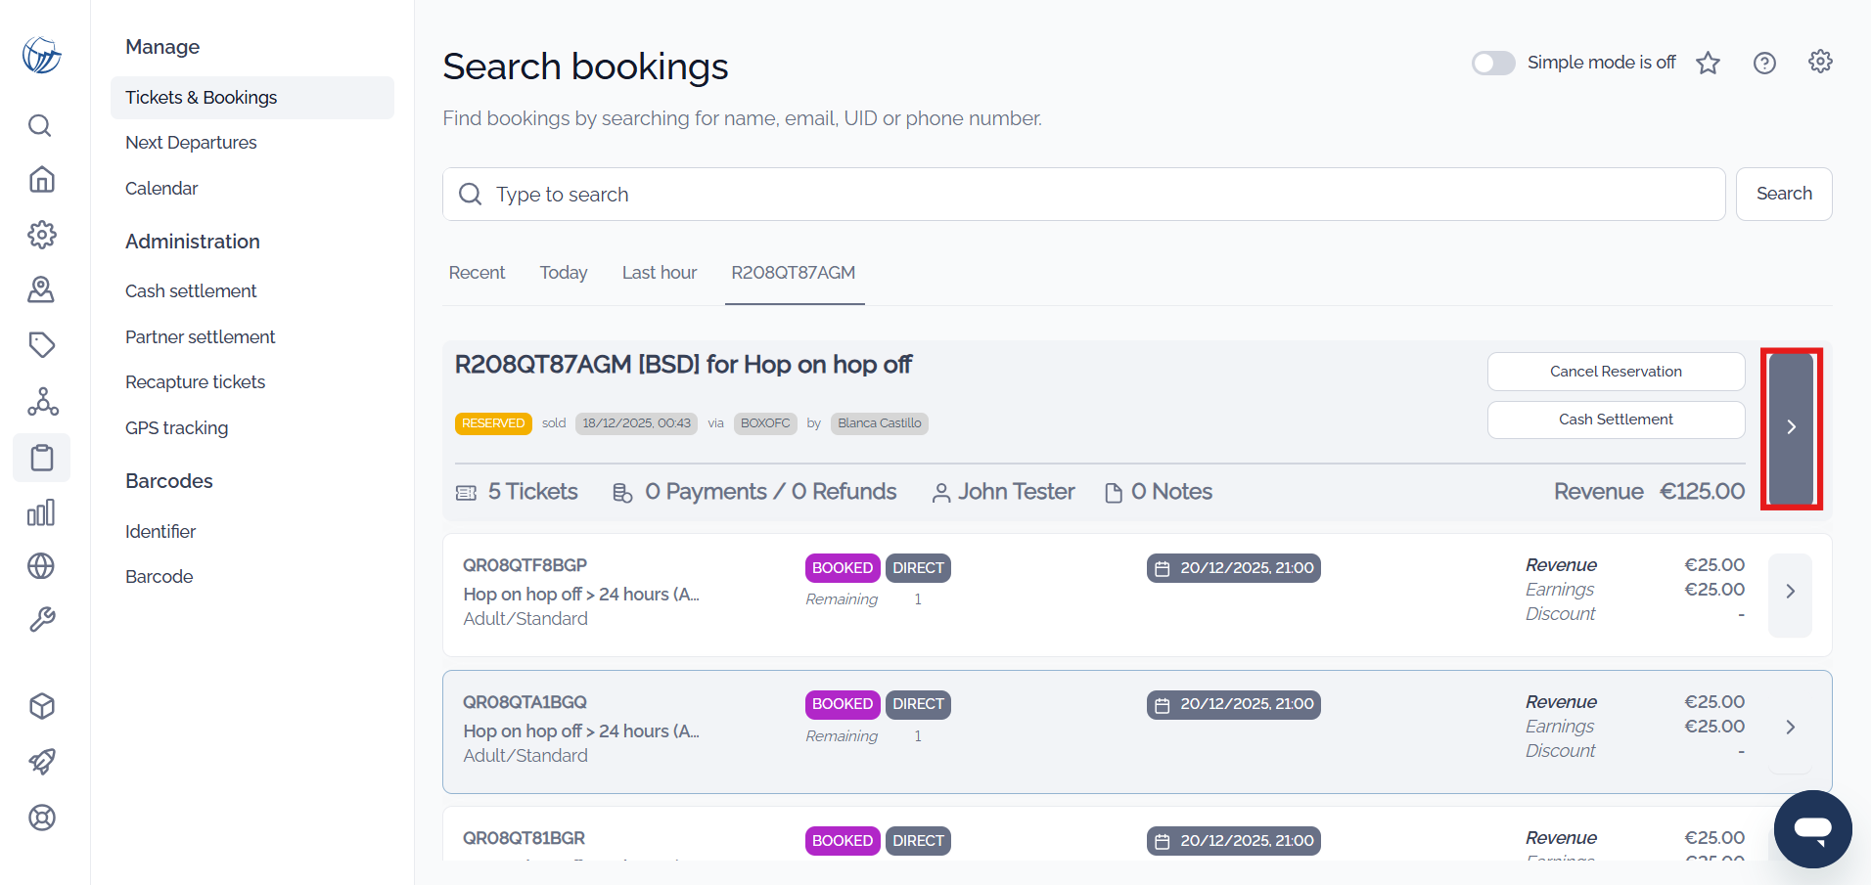Open the help question mark icon
Screen dimensions: 1871x885
click(1764, 63)
